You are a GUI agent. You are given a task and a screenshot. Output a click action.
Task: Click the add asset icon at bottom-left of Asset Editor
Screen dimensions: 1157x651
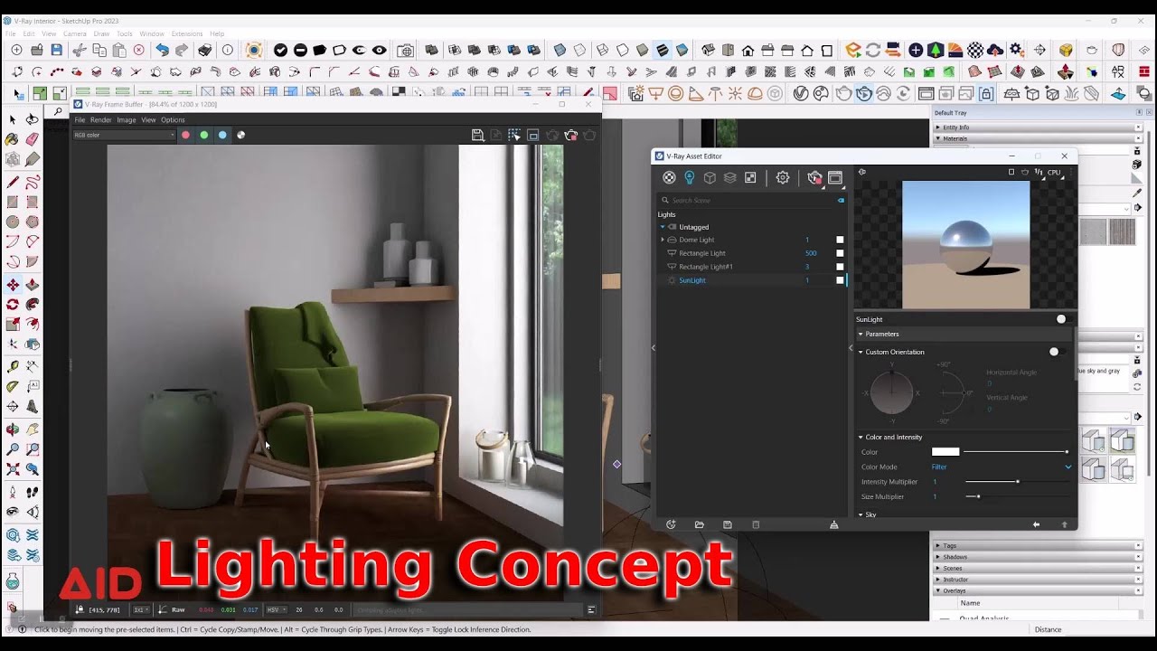click(x=671, y=524)
